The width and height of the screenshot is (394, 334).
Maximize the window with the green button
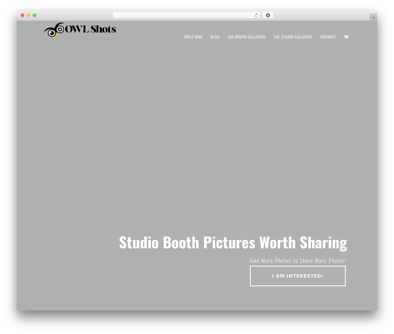(x=34, y=15)
